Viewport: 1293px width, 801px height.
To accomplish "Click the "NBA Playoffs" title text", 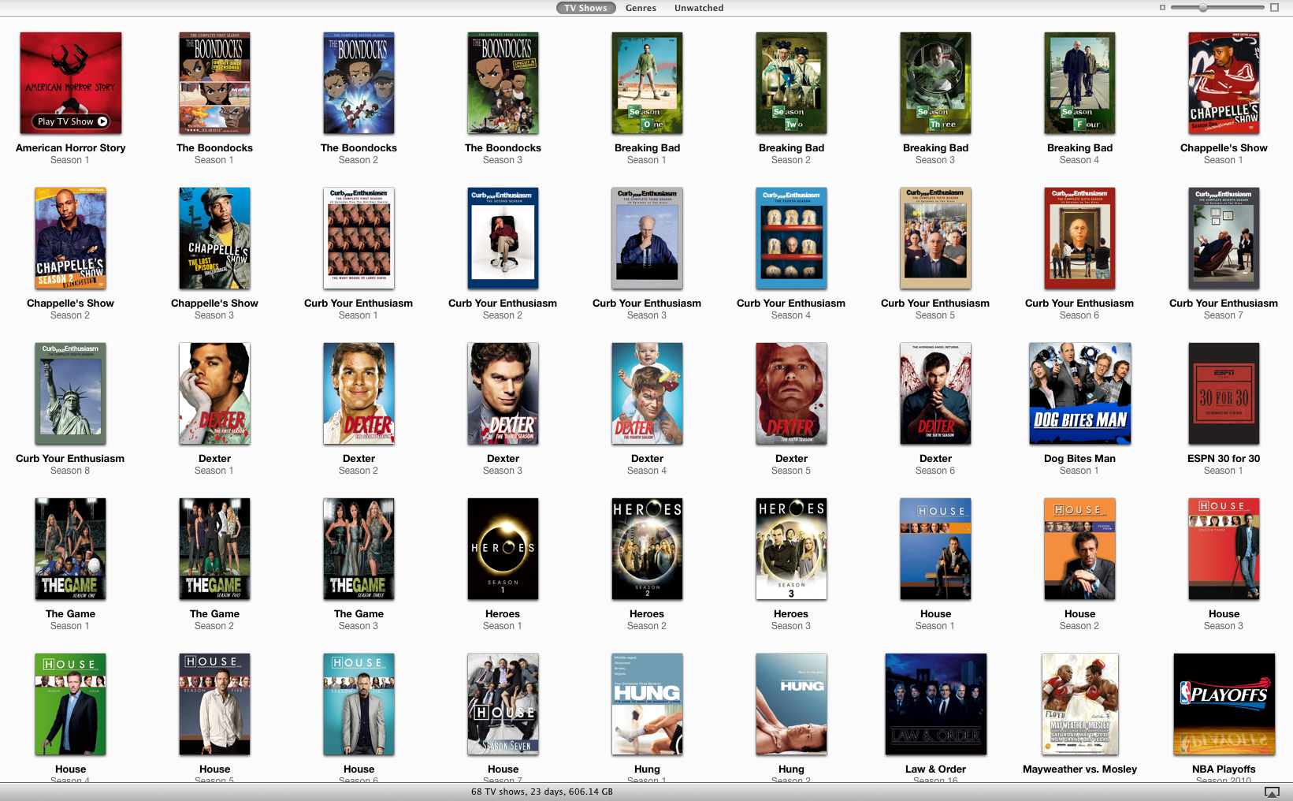I will (1224, 769).
